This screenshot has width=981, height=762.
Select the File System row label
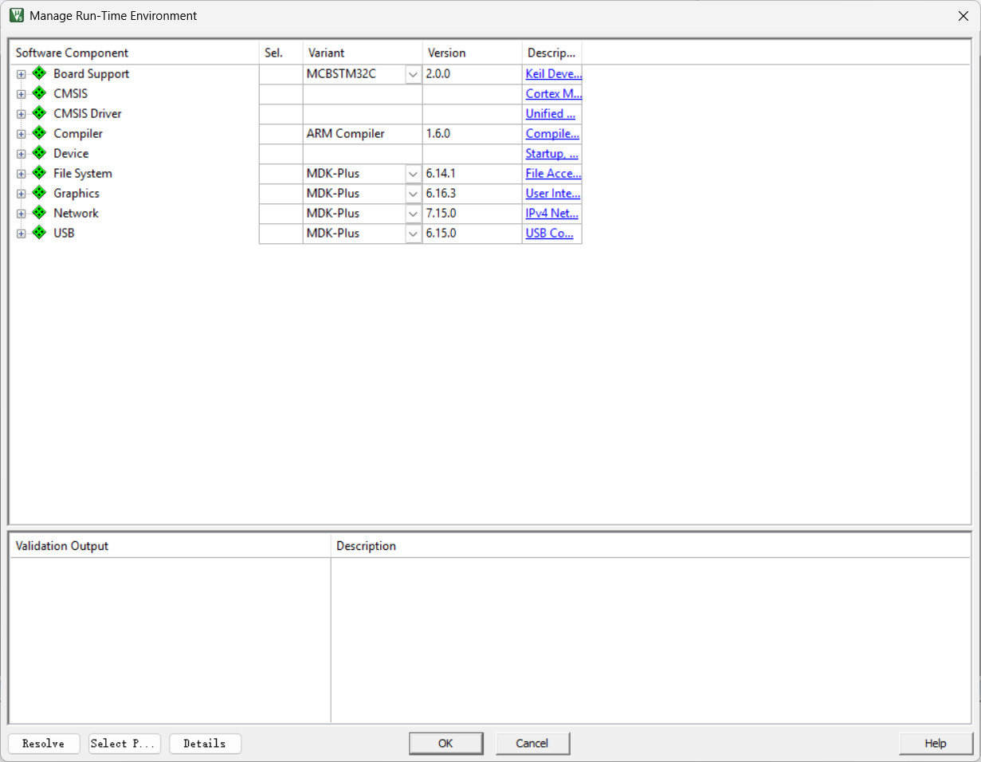(x=83, y=173)
